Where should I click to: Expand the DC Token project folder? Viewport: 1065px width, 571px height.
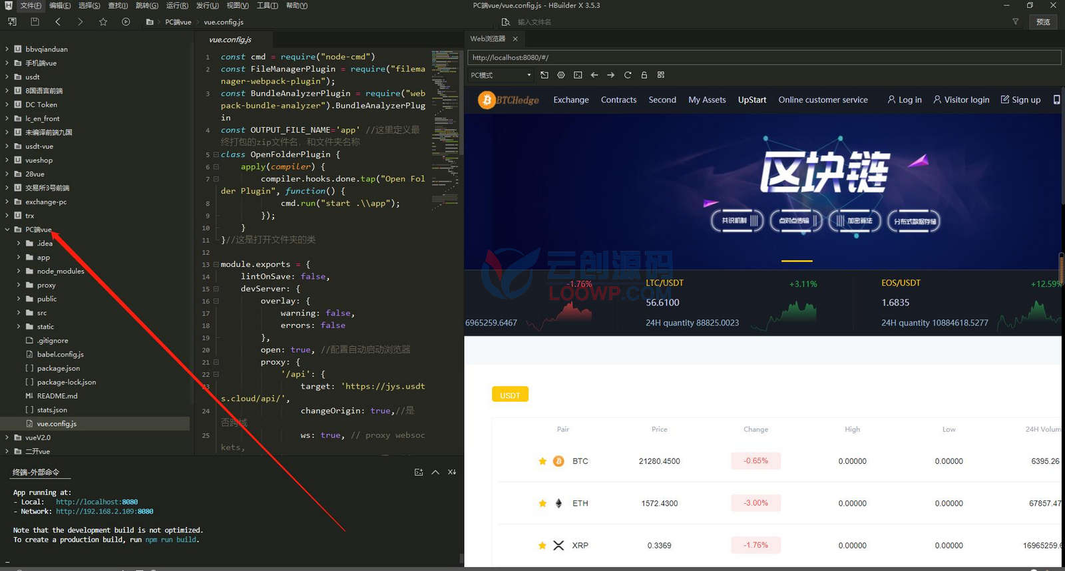point(7,104)
